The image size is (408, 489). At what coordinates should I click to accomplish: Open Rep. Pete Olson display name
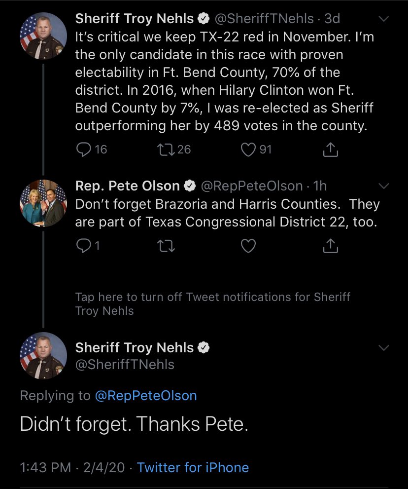[x=127, y=186]
